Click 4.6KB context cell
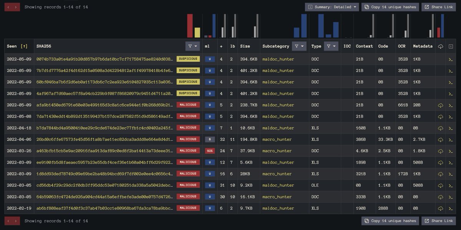Image resolution: width=461 pixels, height=230 pixels. (x=362, y=151)
